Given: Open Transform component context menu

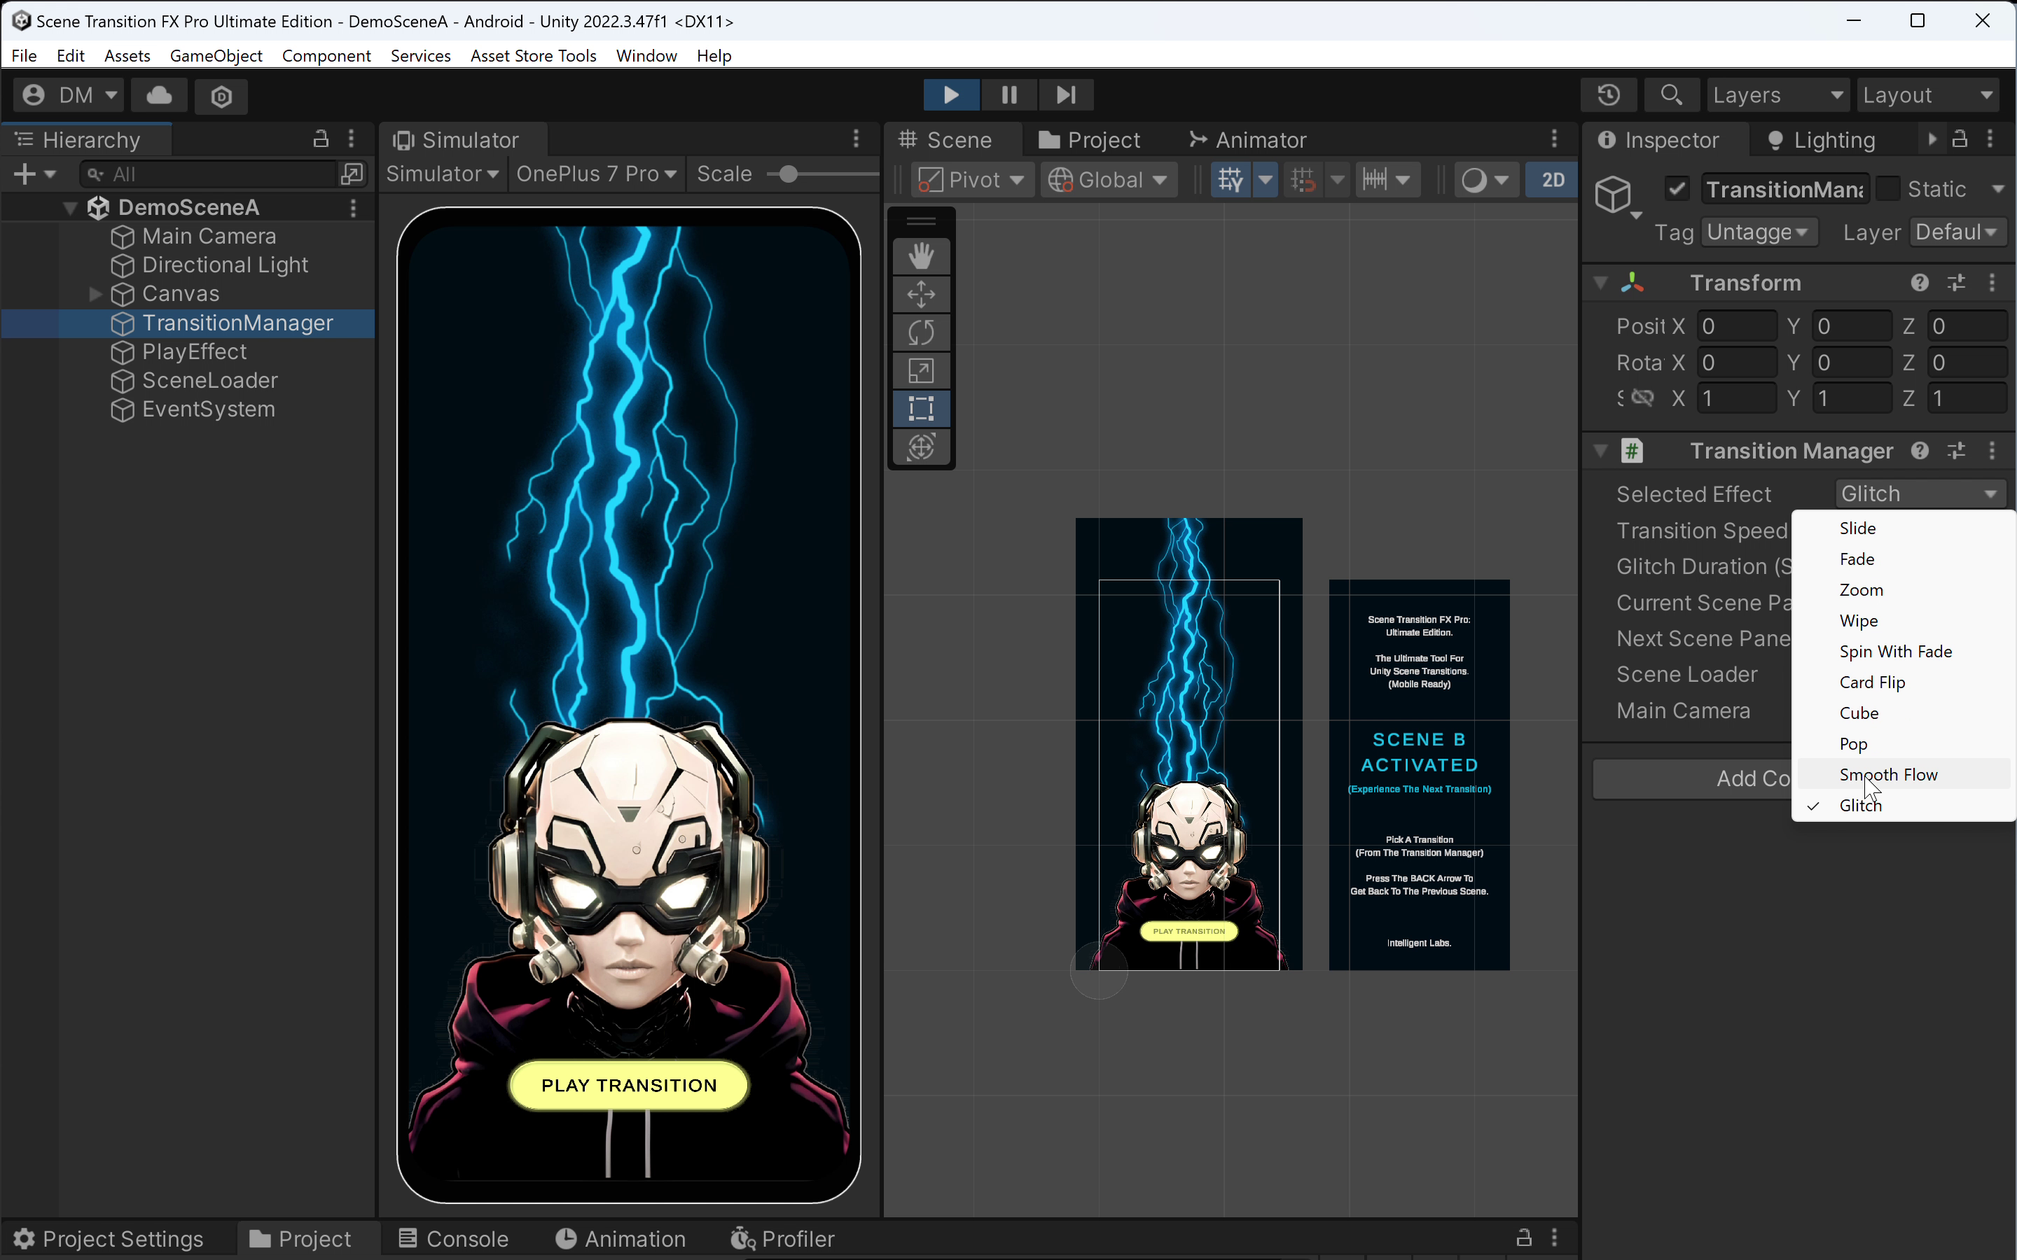Looking at the screenshot, I should [x=1992, y=283].
